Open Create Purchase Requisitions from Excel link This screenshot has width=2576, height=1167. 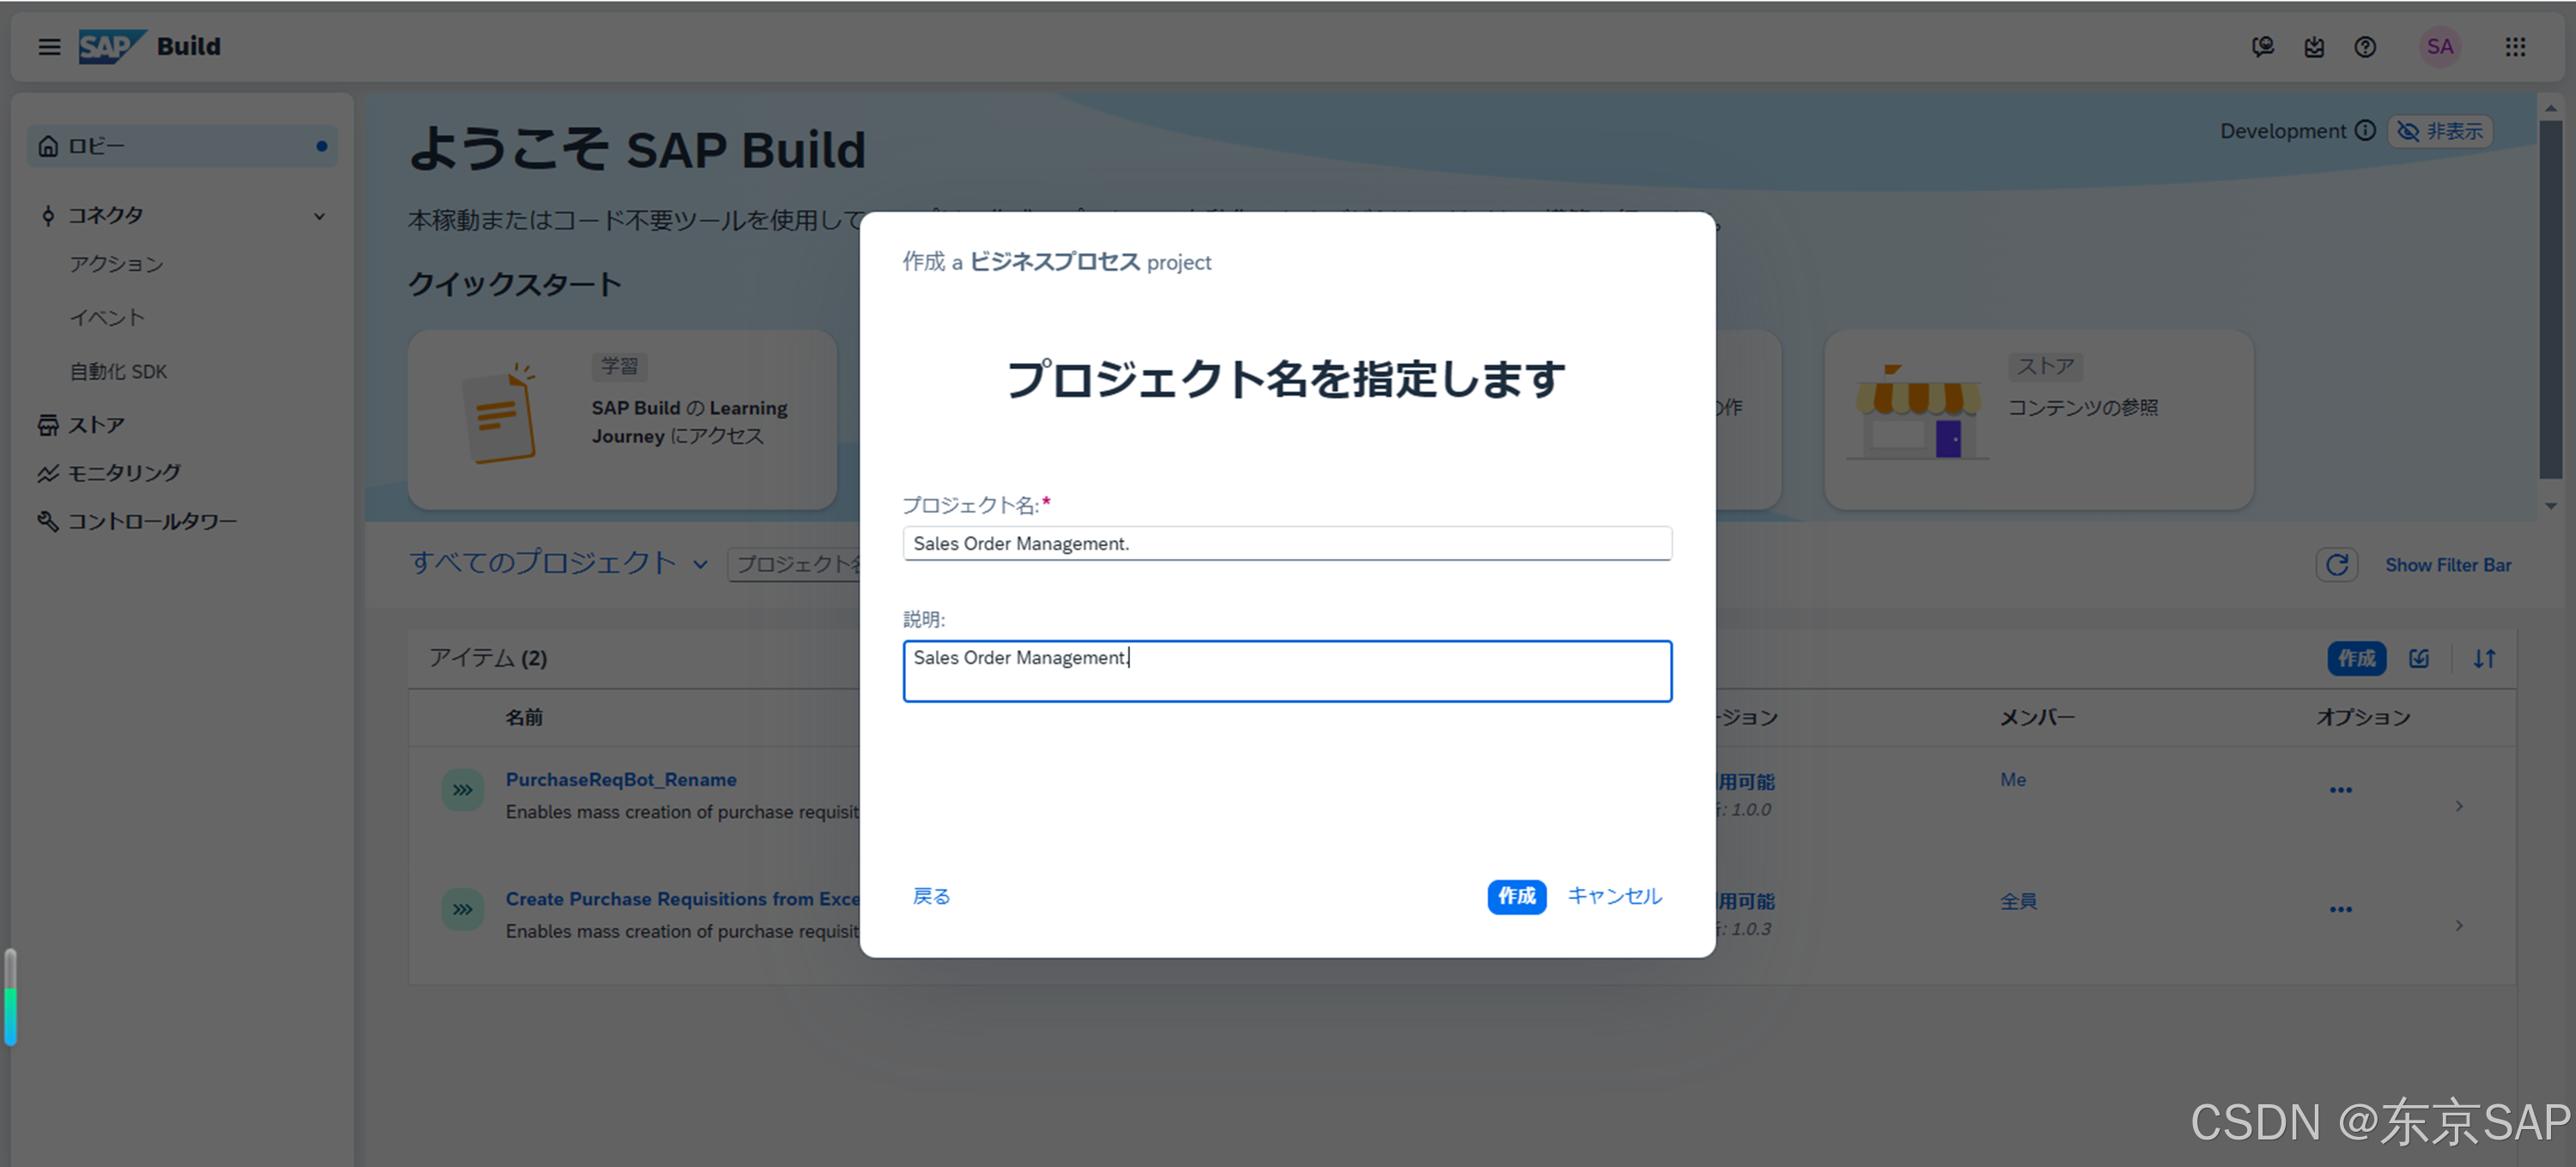click(x=682, y=899)
